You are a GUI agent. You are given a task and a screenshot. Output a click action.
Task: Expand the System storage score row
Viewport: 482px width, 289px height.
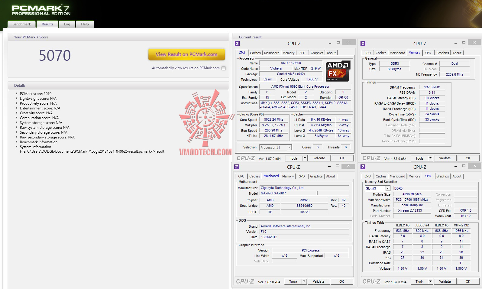[17, 123]
